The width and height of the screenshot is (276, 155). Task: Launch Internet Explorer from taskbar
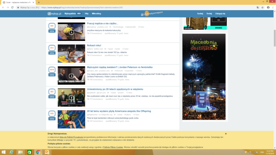click(x=12, y=152)
